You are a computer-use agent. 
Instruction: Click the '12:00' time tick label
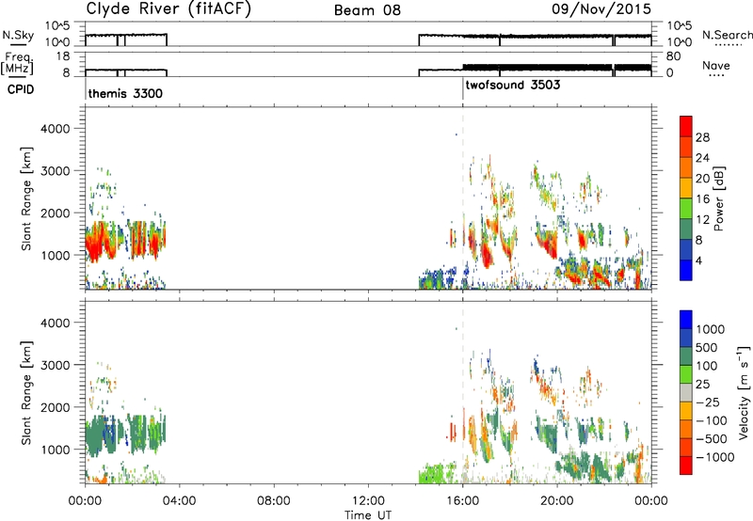pyautogui.click(x=368, y=501)
